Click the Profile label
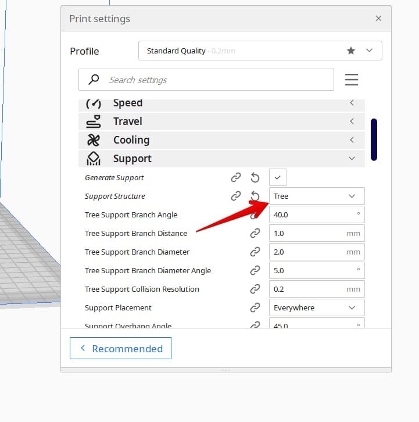 pyautogui.click(x=84, y=51)
